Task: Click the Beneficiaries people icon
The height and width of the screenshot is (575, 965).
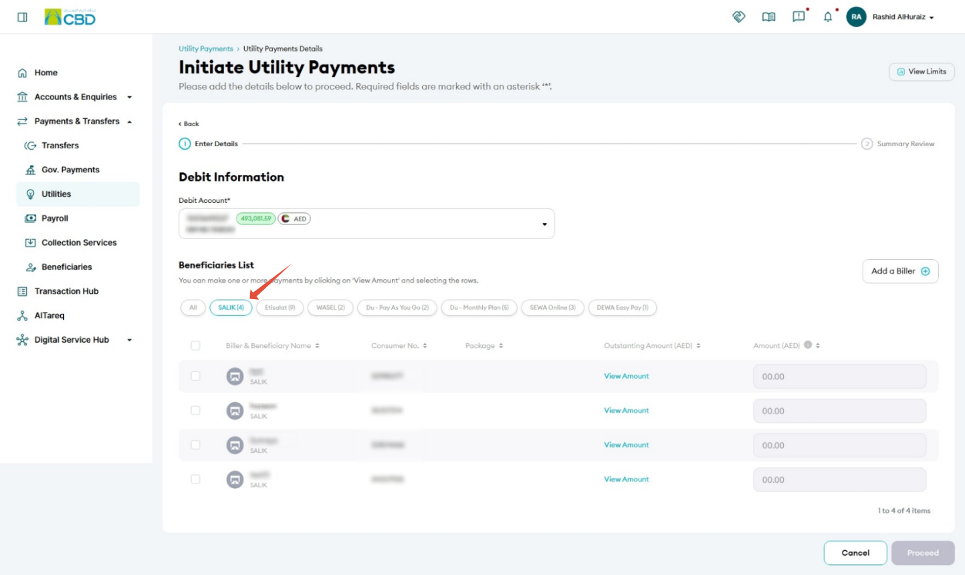Action: pyautogui.click(x=31, y=267)
